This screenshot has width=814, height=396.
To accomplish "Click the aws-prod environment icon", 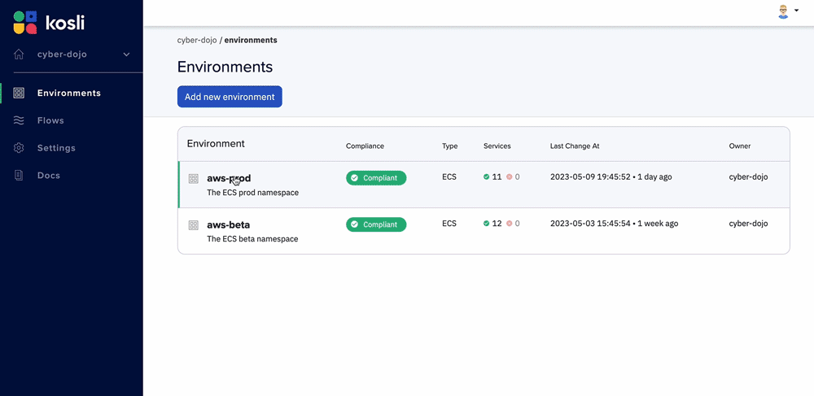I will click(193, 179).
